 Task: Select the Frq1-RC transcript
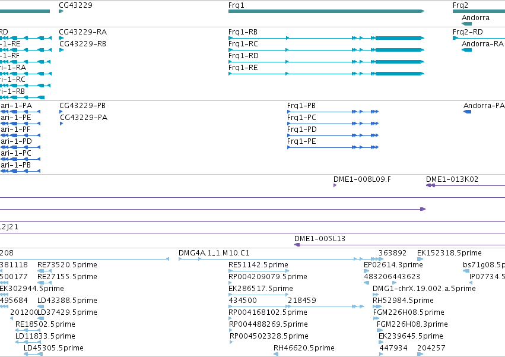[326, 50]
